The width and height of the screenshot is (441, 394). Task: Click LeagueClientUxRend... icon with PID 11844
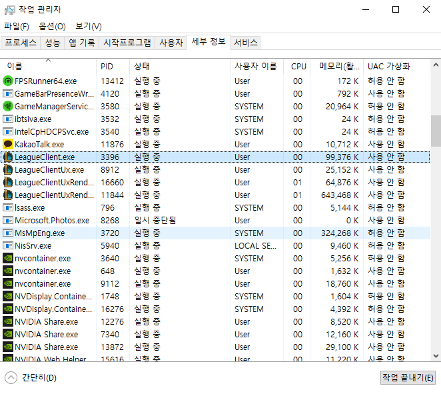pos(8,195)
